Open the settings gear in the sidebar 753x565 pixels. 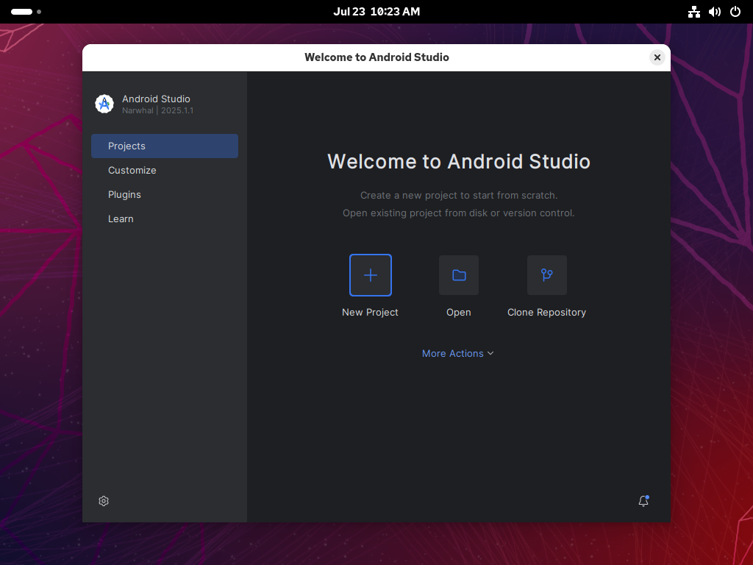[x=103, y=501]
